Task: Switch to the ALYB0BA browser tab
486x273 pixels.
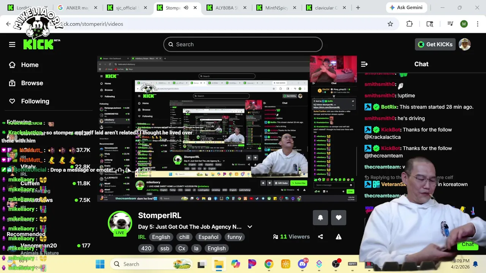Action: (226, 8)
